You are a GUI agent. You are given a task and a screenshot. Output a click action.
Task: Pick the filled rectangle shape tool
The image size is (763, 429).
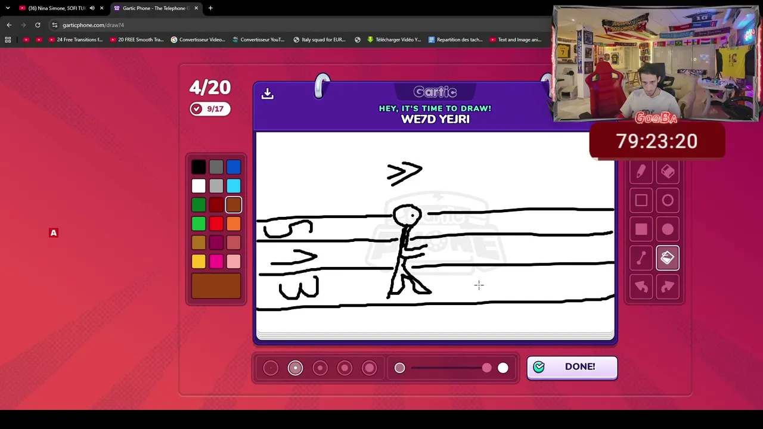pos(641,229)
